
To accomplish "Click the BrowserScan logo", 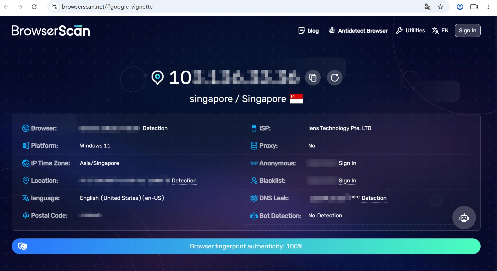I will pyautogui.click(x=51, y=31).
